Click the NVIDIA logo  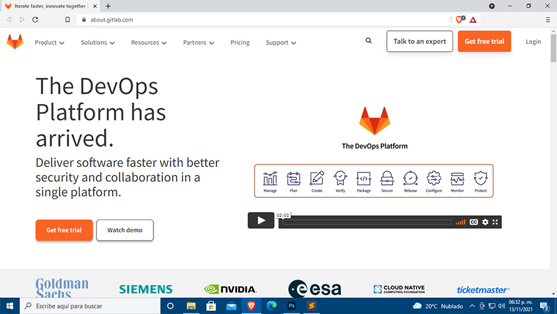(230, 289)
